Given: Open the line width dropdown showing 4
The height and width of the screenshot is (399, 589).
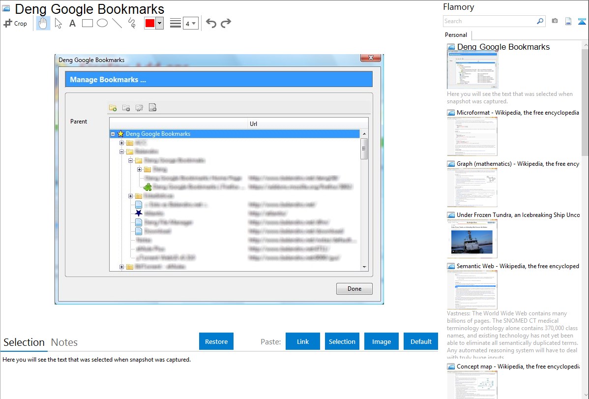Looking at the screenshot, I should (190, 23).
